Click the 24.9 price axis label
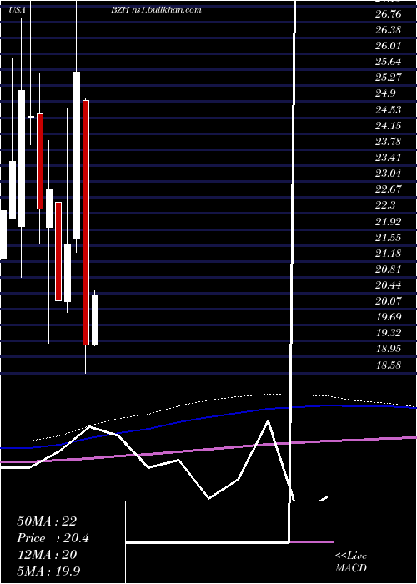 coord(385,93)
